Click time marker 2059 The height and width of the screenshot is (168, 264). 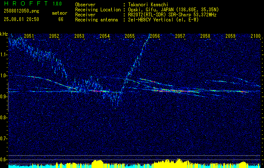tap(230, 36)
